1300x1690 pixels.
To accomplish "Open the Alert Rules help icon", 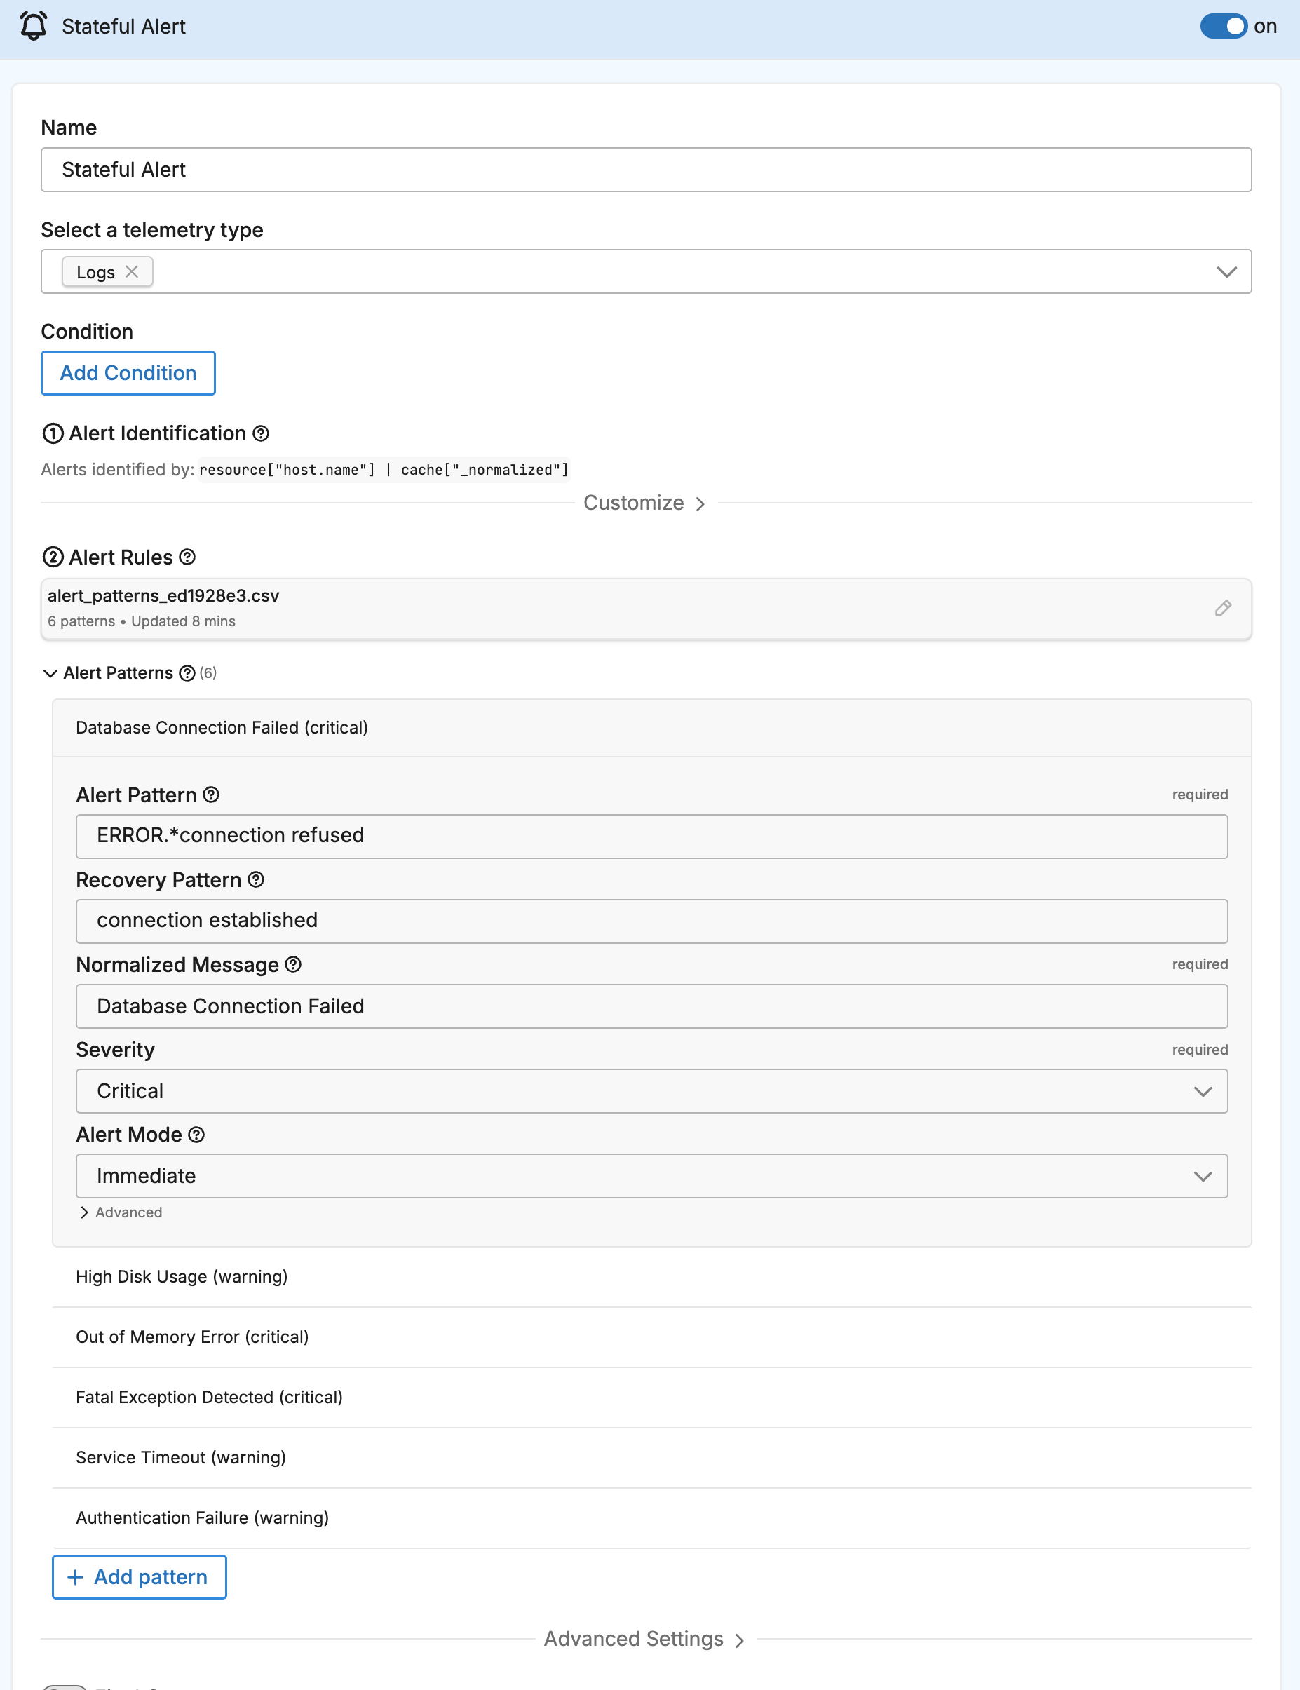I will pyautogui.click(x=187, y=557).
